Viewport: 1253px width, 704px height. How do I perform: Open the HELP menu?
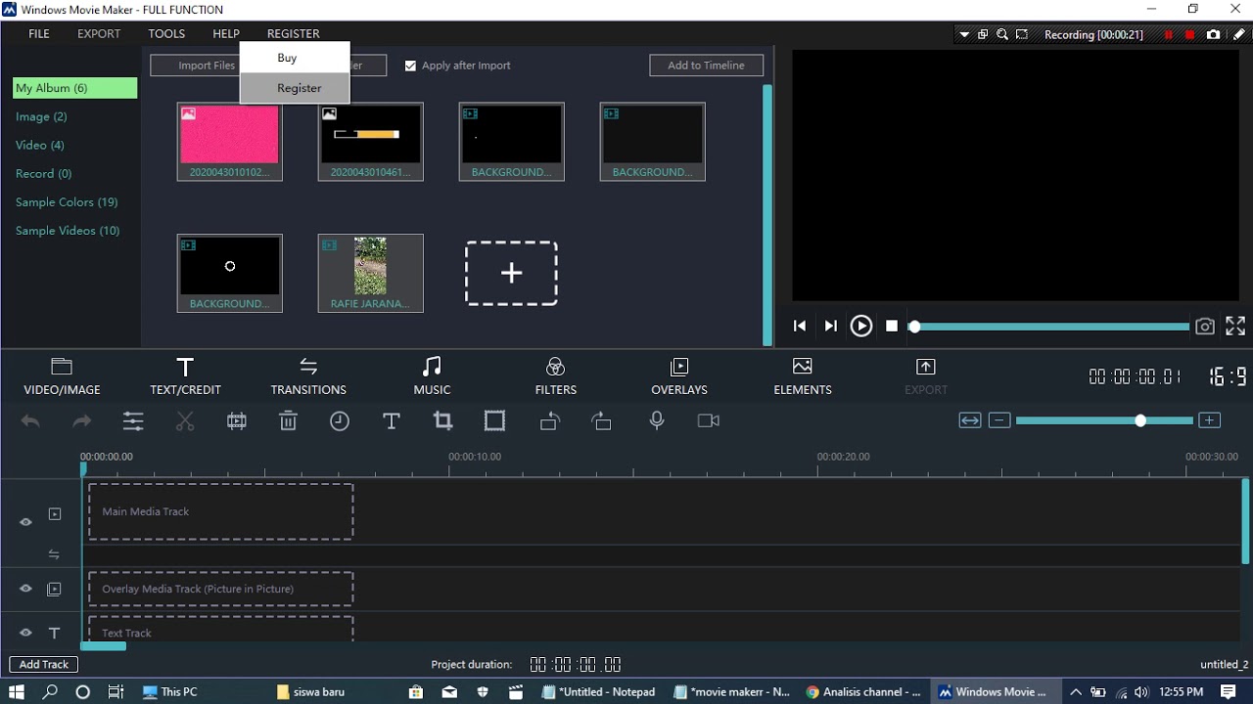coord(226,33)
